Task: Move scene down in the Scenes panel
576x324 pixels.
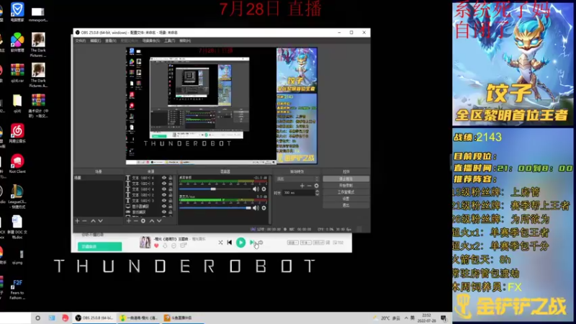Action: [x=100, y=221]
